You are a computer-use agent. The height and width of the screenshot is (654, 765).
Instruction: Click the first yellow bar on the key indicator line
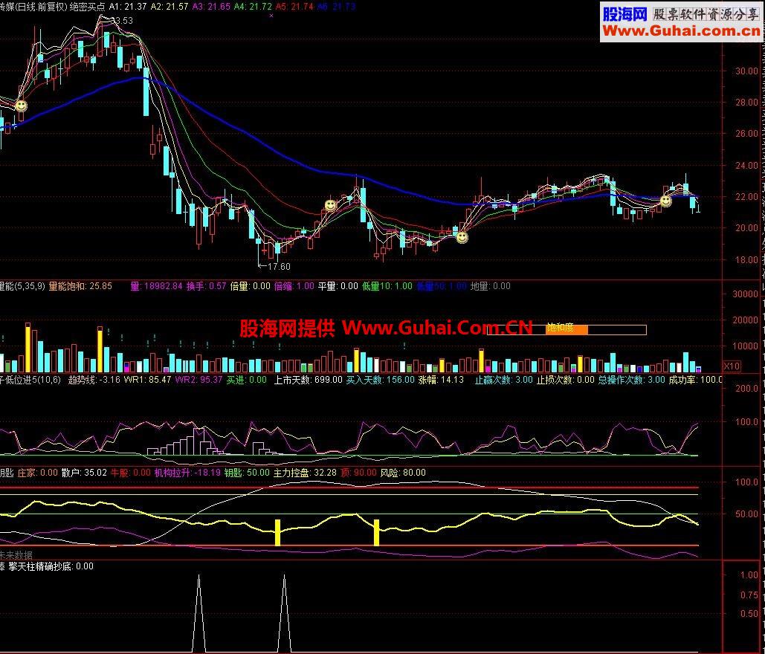277,532
